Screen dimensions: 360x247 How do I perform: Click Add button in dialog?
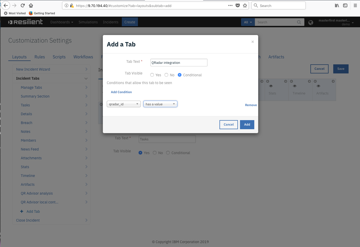pos(247,125)
